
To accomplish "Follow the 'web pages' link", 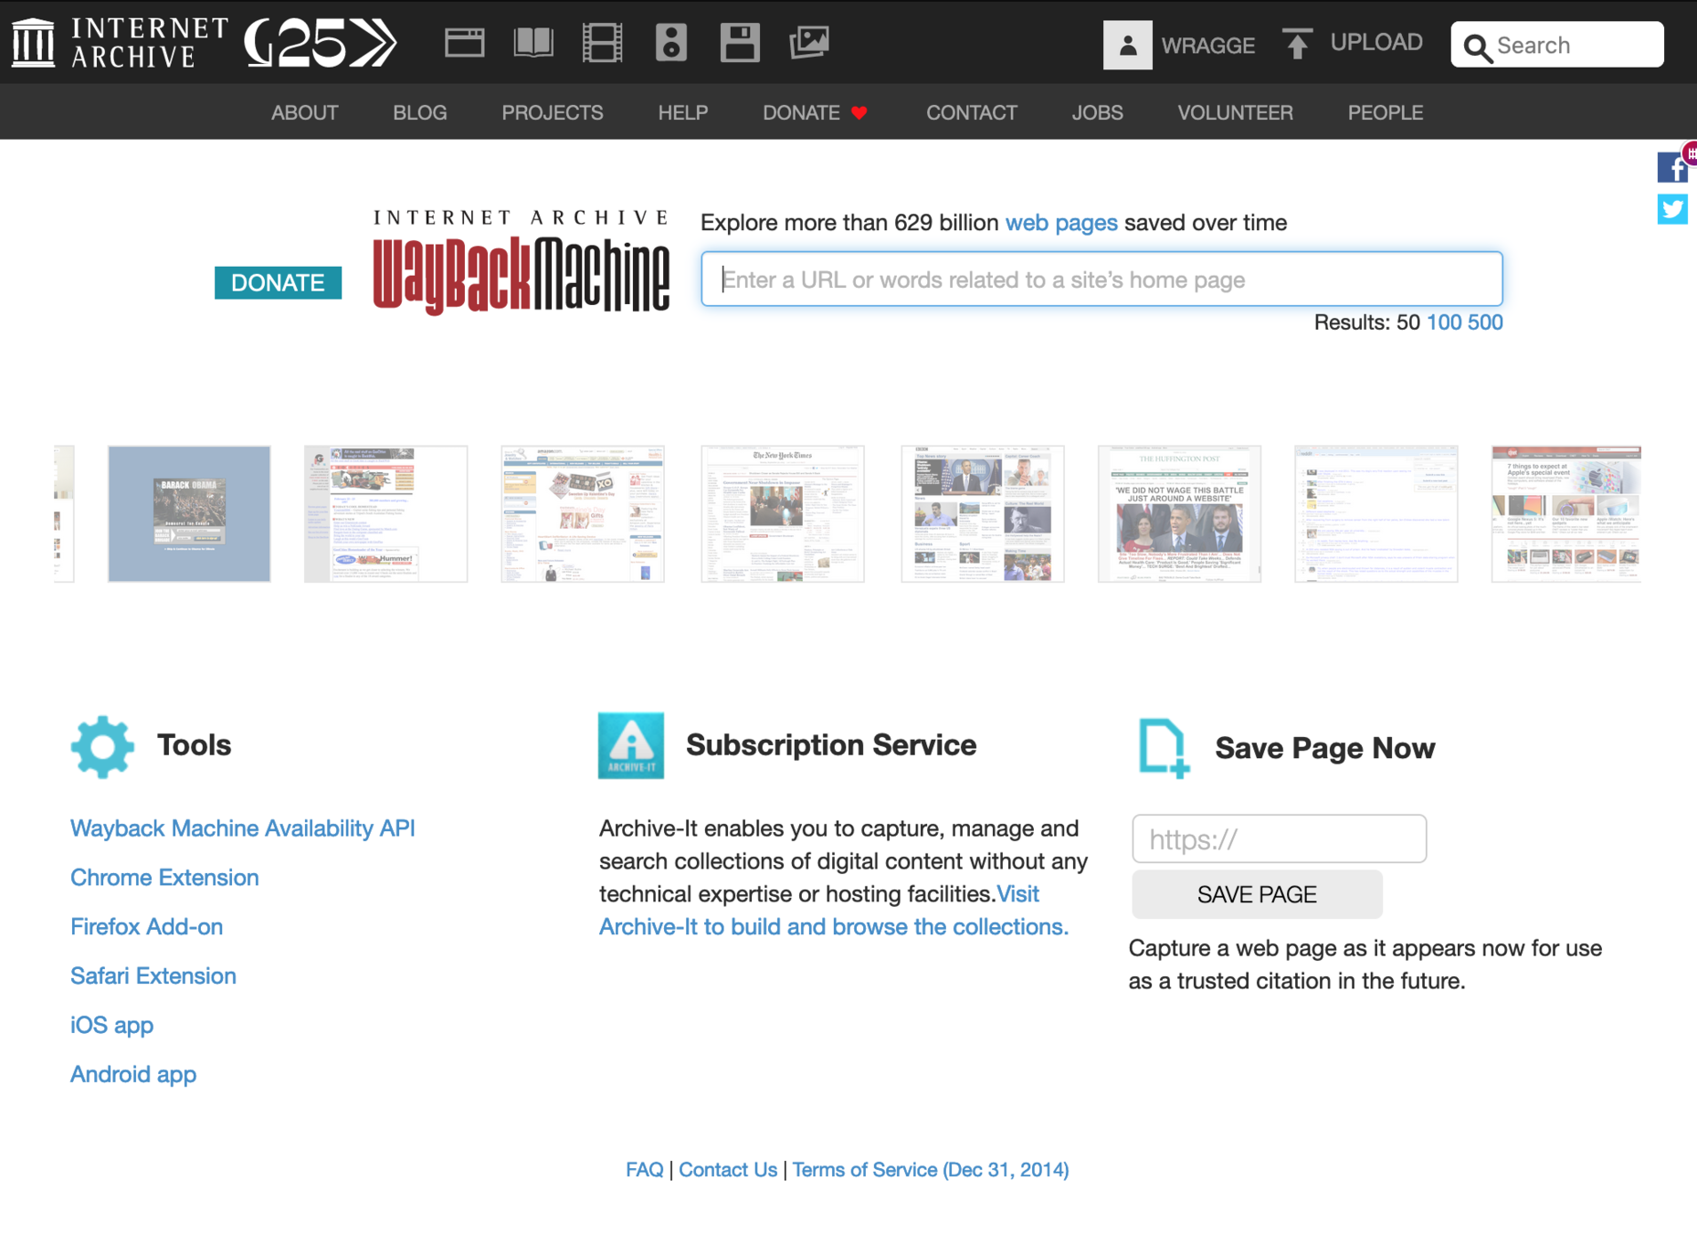I will click(x=1061, y=223).
